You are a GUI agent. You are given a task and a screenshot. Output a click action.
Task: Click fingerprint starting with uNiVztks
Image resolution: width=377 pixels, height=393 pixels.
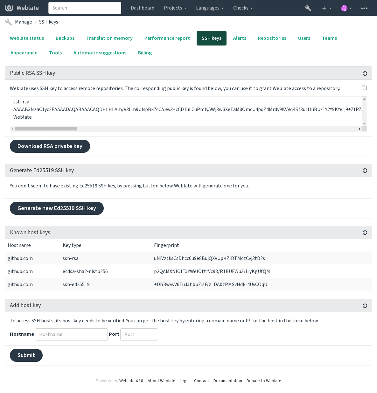[x=209, y=258]
